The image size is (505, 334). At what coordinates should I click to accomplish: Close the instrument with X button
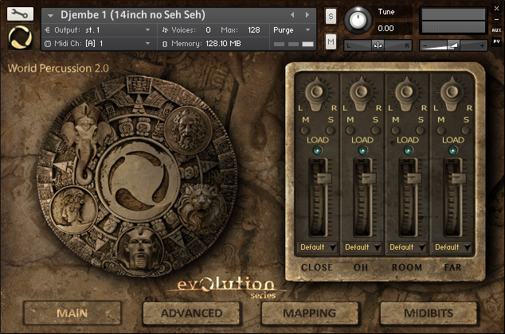[x=496, y=9]
